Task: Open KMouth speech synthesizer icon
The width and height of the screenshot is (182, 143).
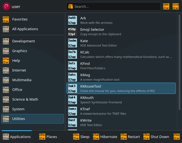Action: 73,100
